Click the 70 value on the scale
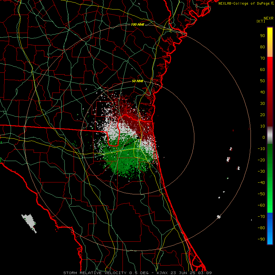The width and height of the screenshot is (275, 275). pyautogui.click(x=262, y=58)
